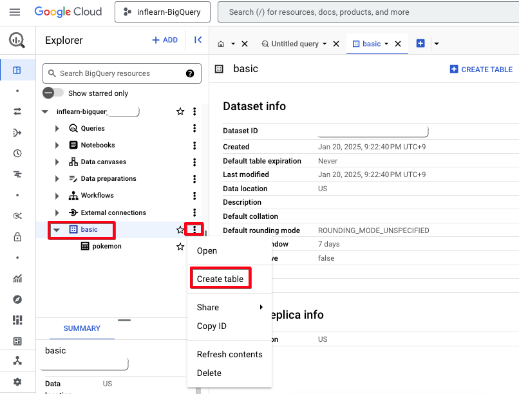Select Delete from context menu
Viewport: 519px width, 394px height.
230,373
